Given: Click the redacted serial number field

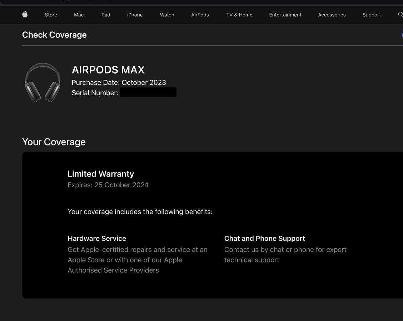Looking at the screenshot, I should pos(148,92).
